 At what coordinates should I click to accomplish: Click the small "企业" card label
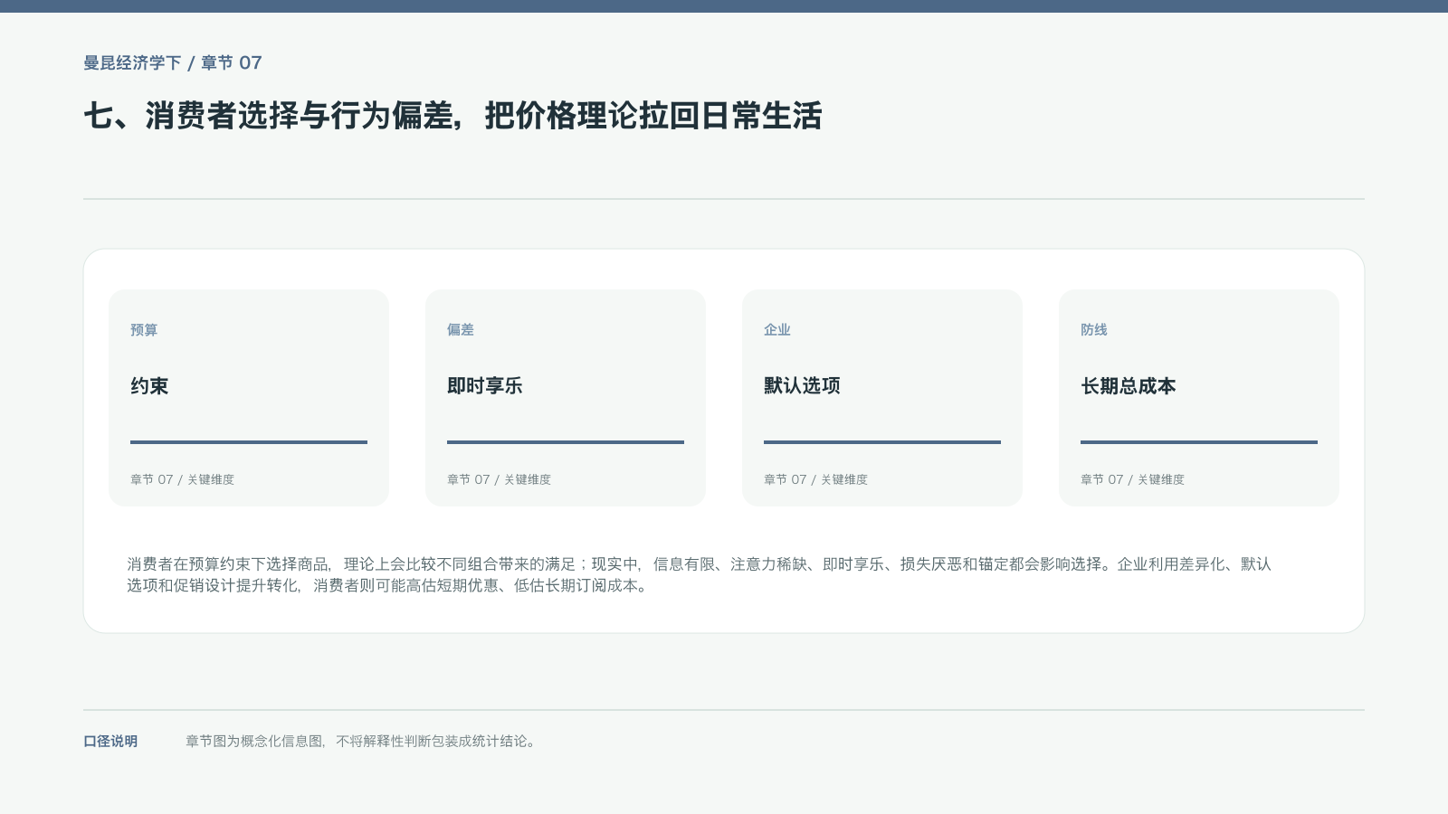[x=777, y=330]
